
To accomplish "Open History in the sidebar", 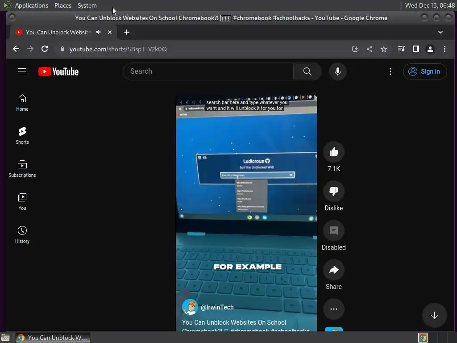I will [22, 235].
